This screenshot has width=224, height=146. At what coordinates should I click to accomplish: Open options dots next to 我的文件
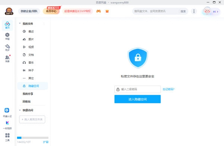pos(44,24)
